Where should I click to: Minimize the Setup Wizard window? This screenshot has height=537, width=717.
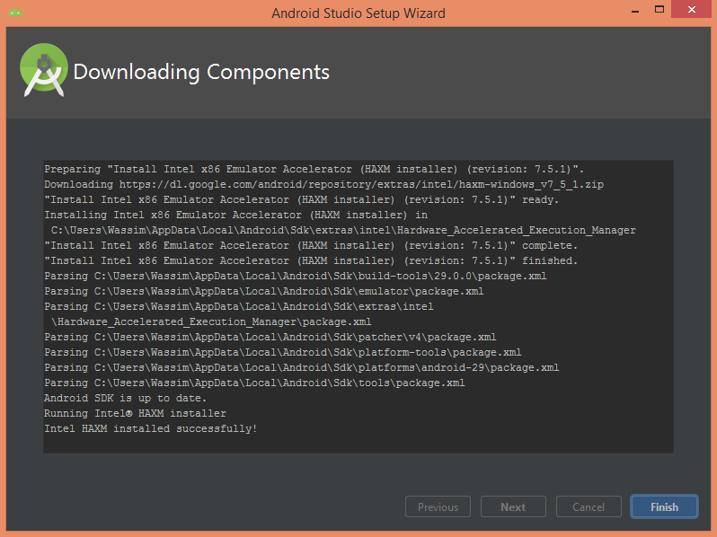pos(635,11)
